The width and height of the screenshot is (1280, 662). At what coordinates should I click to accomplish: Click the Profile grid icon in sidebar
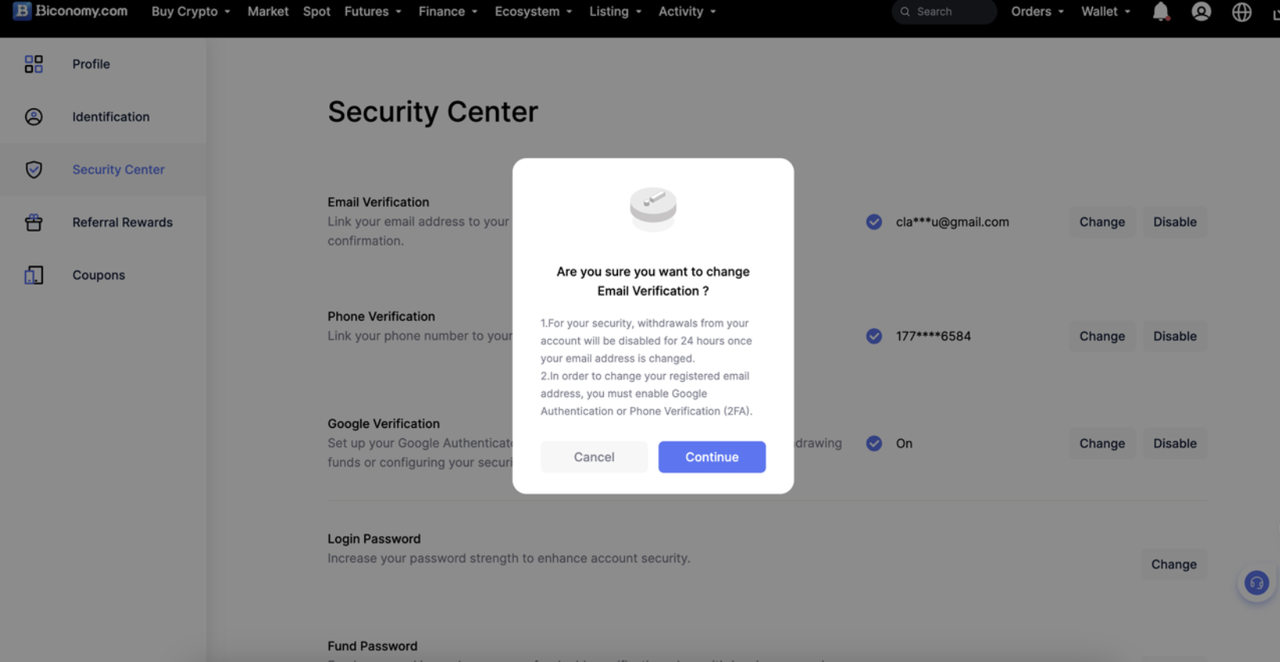point(34,64)
